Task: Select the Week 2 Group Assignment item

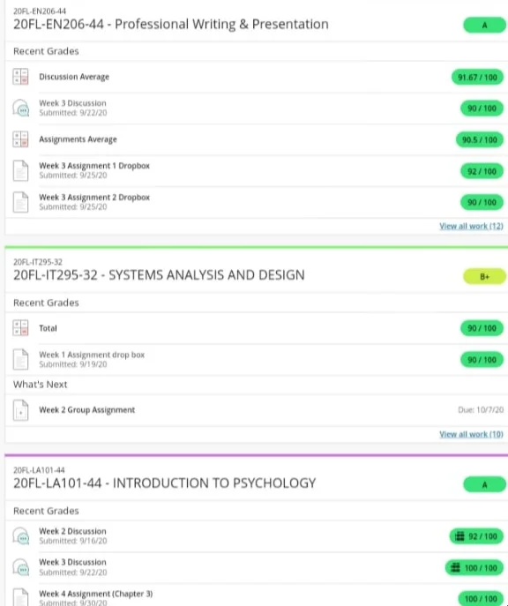Action: click(257, 410)
